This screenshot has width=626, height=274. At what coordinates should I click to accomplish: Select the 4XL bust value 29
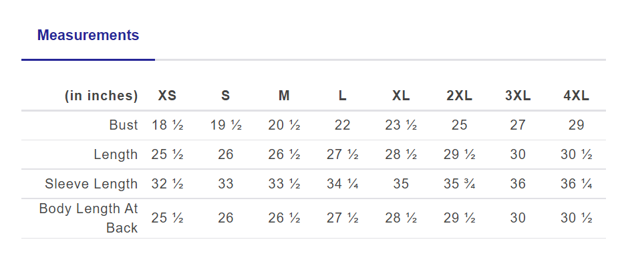tap(577, 125)
